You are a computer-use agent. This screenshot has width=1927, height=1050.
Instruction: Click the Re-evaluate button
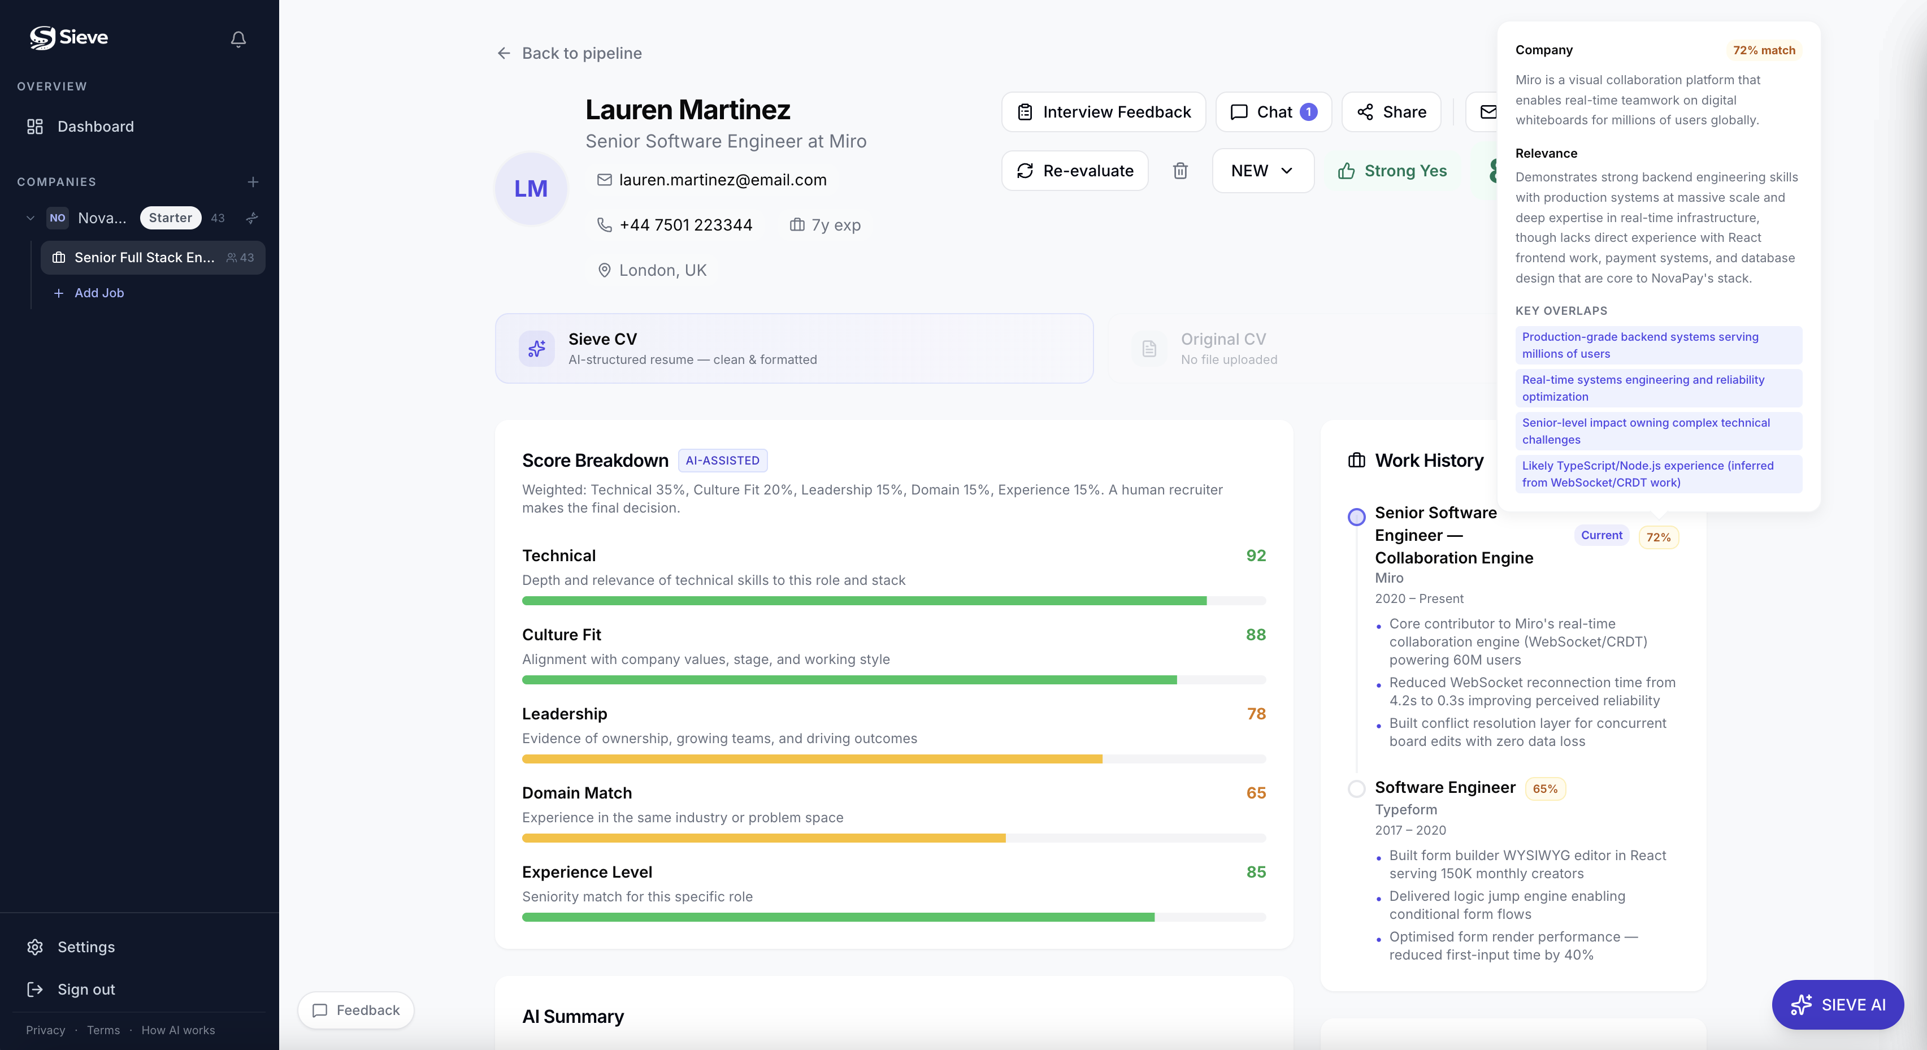1074,171
